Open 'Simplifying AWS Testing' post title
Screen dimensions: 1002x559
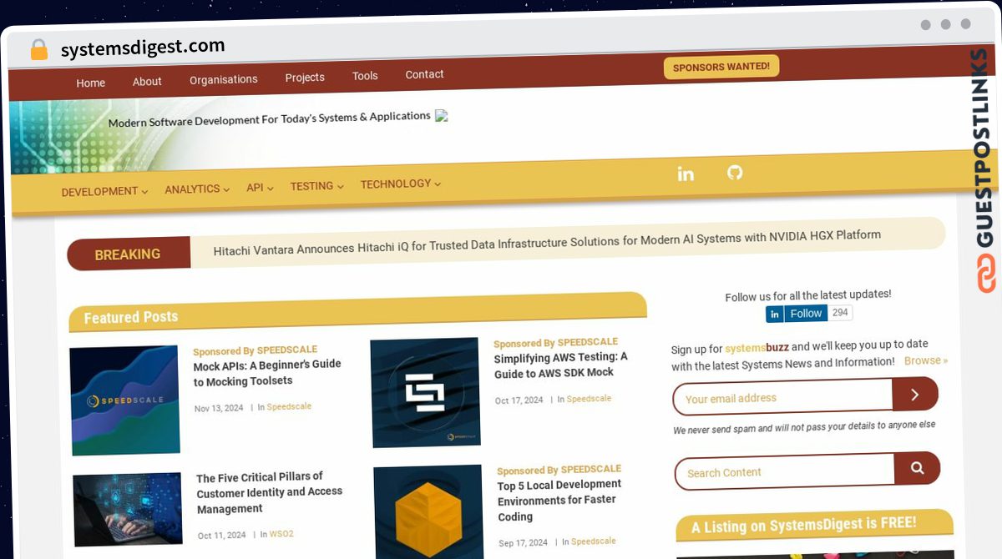[x=560, y=365]
